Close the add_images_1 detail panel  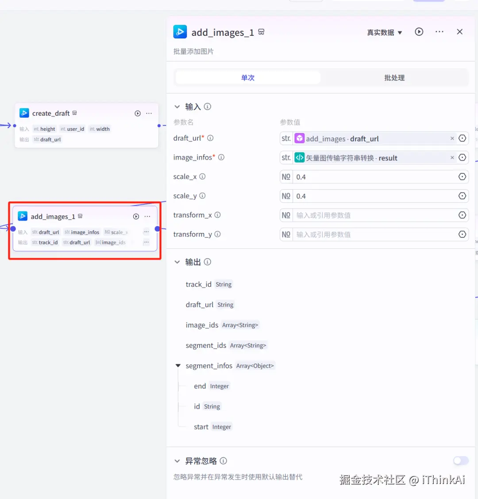coord(459,31)
